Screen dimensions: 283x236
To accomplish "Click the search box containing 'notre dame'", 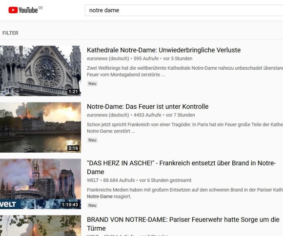I will pyautogui.click(x=184, y=10).
